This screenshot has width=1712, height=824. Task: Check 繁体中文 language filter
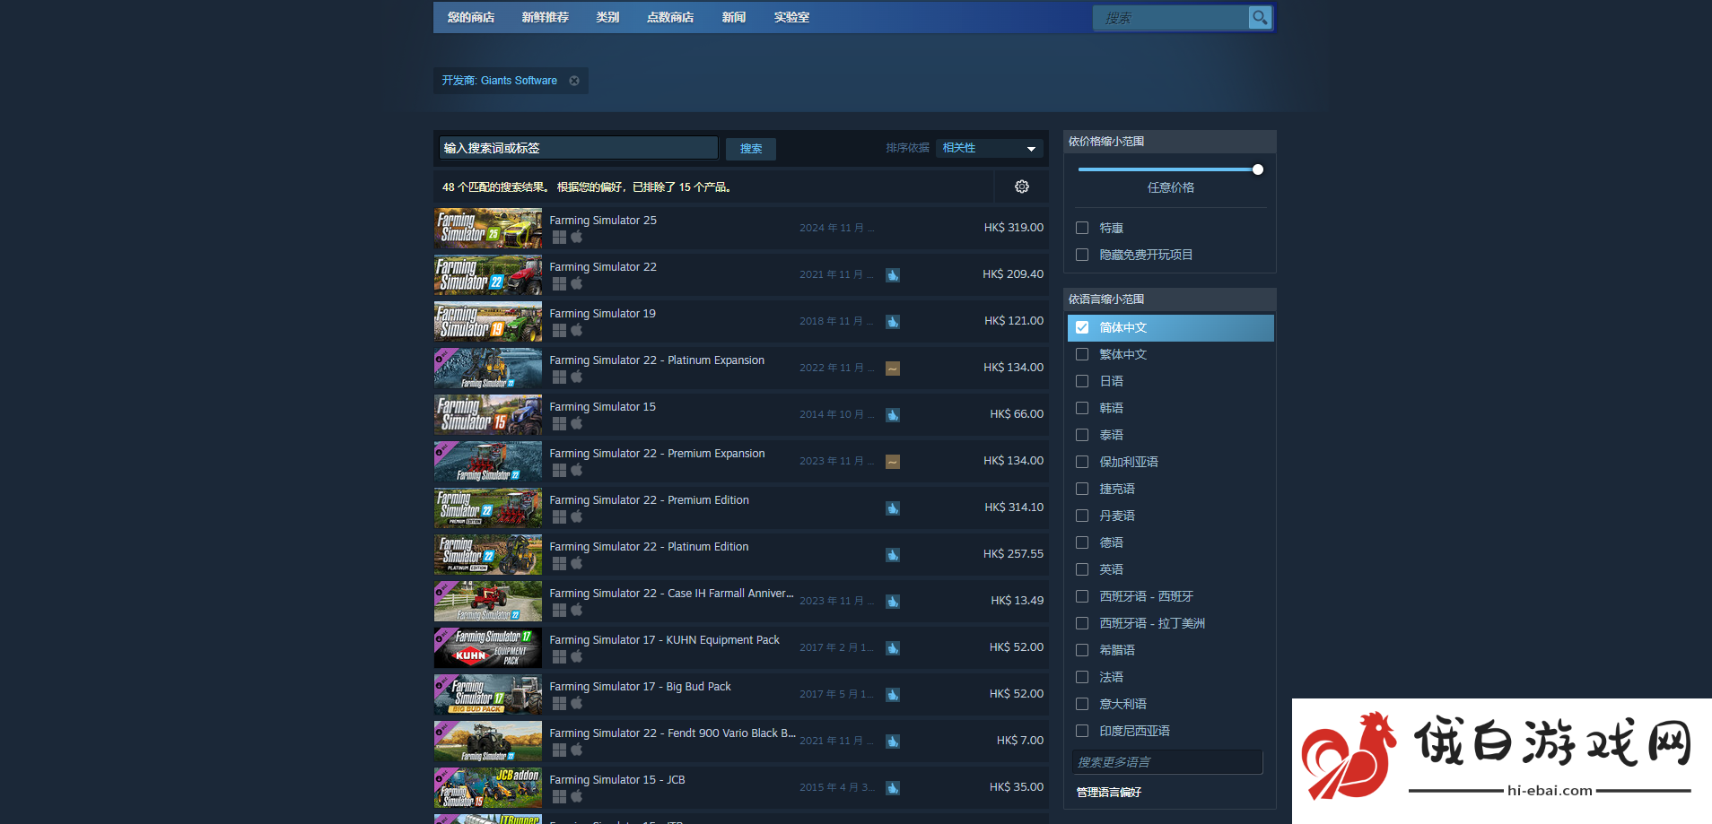(x=1082, y=354)
